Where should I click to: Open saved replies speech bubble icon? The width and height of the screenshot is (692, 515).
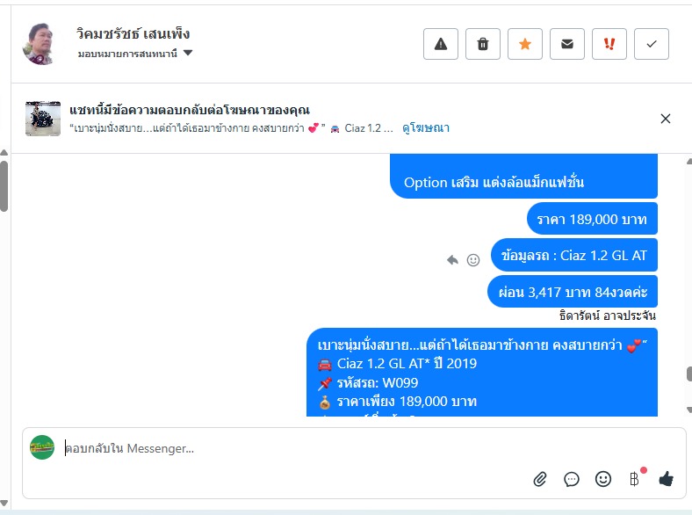572,479
